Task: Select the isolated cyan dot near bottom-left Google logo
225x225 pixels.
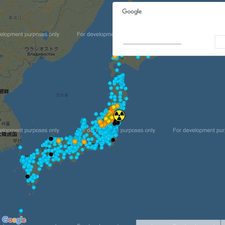Action: (21, 211)
